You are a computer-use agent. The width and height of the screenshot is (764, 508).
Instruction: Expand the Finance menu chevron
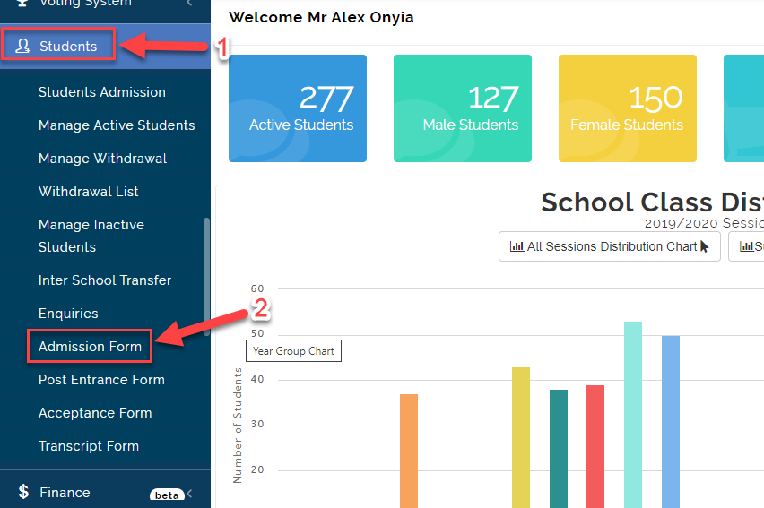pyautogui.click(x=189, y=494)
